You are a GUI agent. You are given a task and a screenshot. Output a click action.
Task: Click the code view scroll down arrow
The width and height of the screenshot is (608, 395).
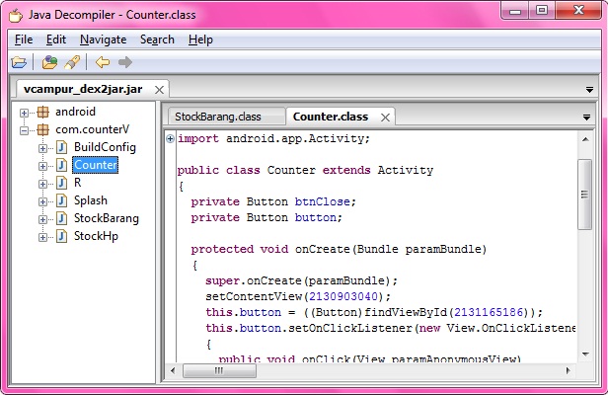click(585, 354)
